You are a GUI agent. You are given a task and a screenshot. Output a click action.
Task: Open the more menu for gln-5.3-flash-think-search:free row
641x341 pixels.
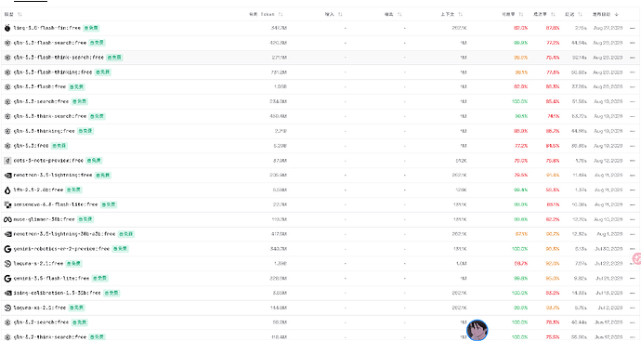coord(633,58)
